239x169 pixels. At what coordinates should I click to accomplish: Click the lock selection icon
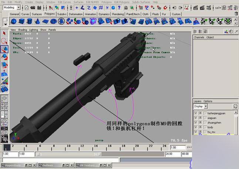pyautogui.click(x=126, y=8)
